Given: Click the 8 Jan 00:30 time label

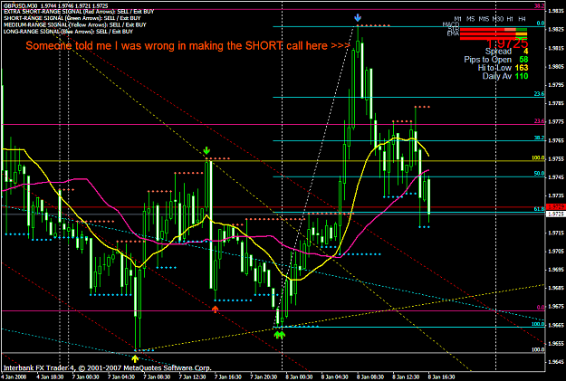Looking at the screenshot, I should [x=299, y=377].
